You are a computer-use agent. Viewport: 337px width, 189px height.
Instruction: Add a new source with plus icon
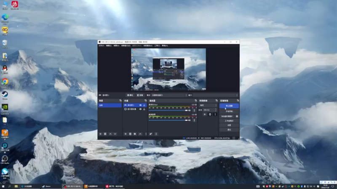126,134
